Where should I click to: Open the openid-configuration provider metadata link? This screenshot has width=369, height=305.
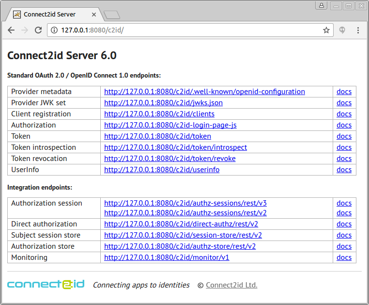click(204, 92)
